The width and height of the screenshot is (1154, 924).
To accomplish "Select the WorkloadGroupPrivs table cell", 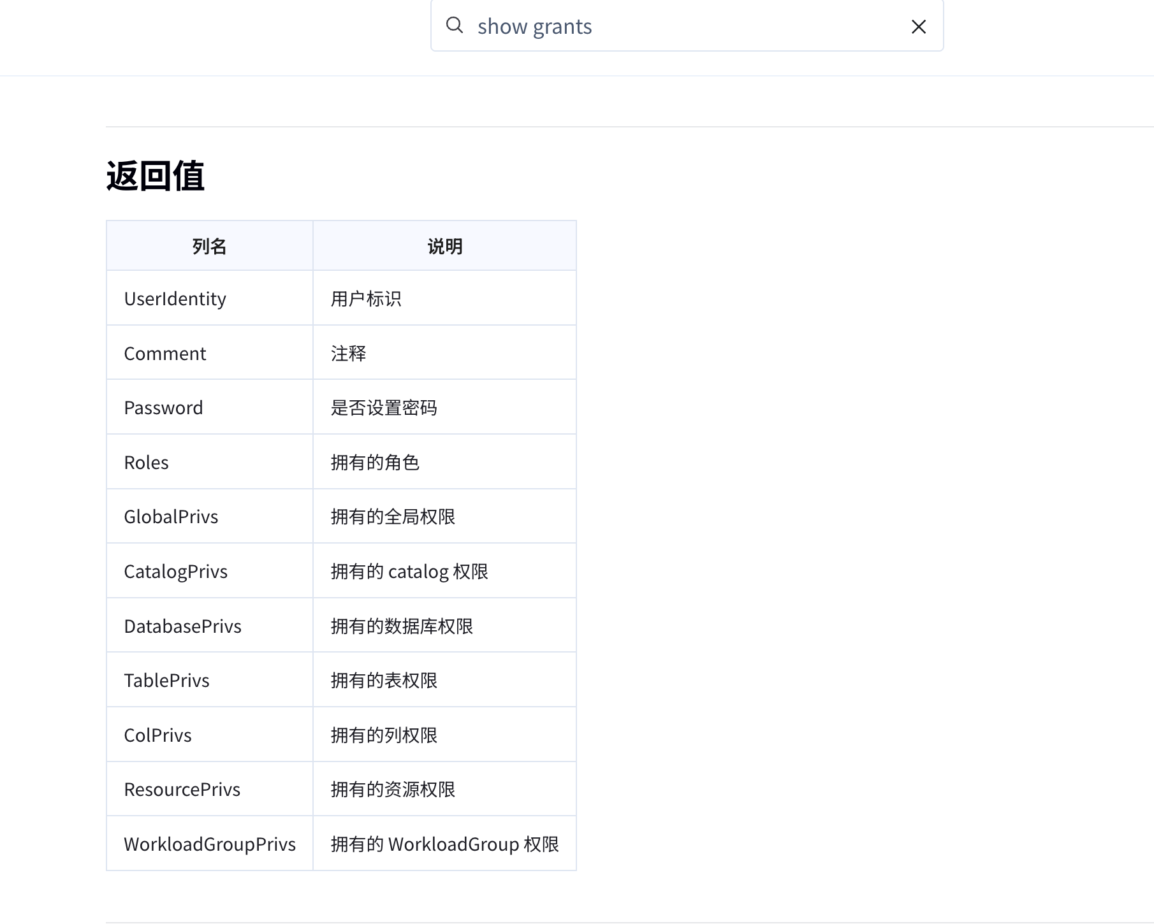I will pyautogui.click(x=210, y=844).
